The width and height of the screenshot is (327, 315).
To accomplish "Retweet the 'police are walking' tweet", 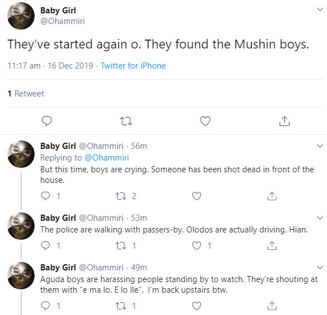I will pos(121,246).
